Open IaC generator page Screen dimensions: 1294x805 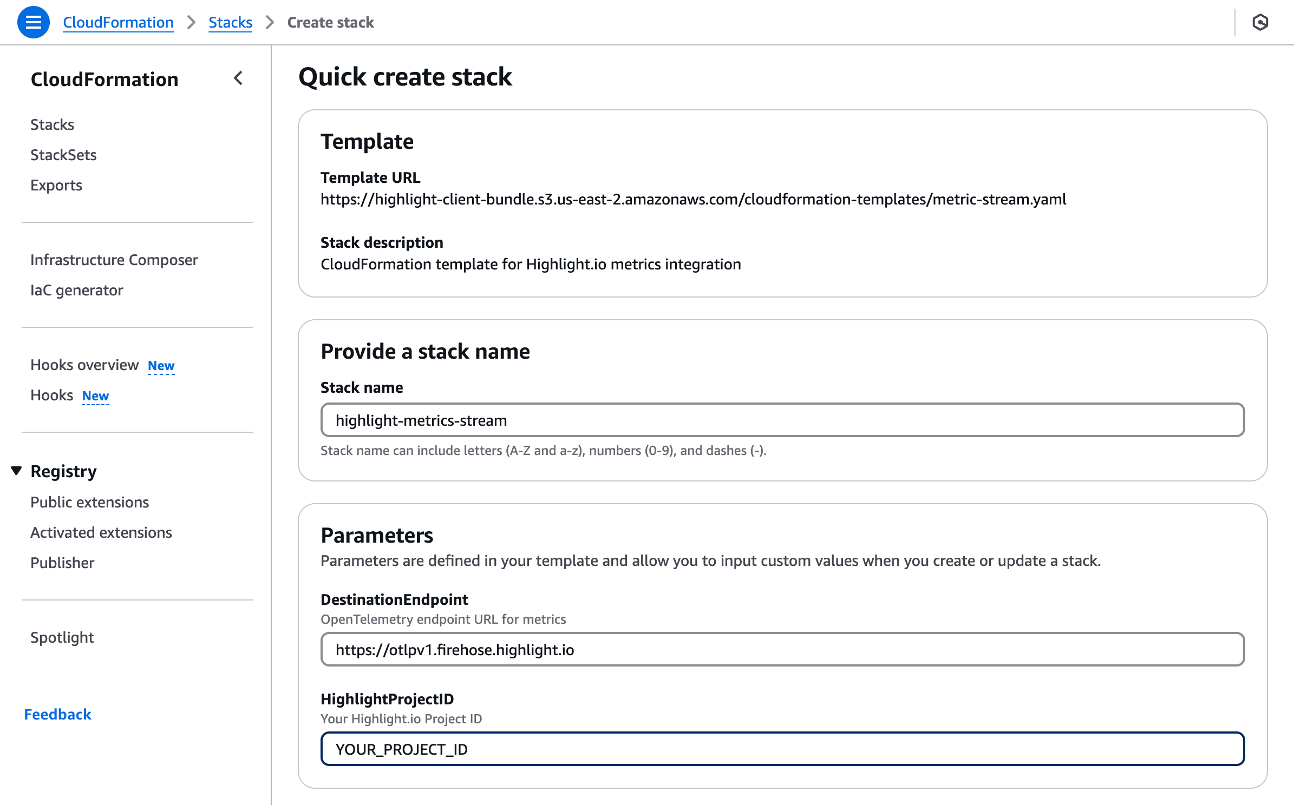76,290
